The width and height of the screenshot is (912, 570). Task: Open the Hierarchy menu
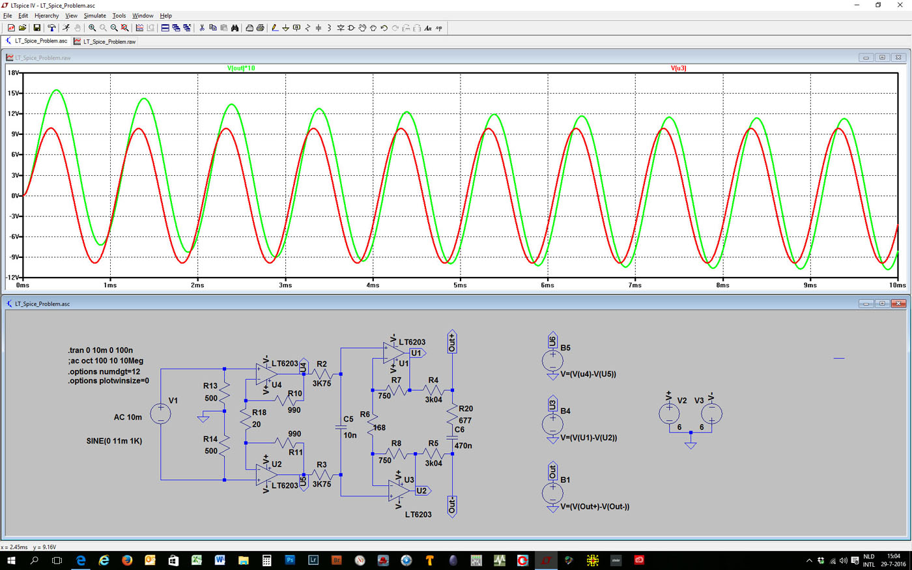coord(46,16)
